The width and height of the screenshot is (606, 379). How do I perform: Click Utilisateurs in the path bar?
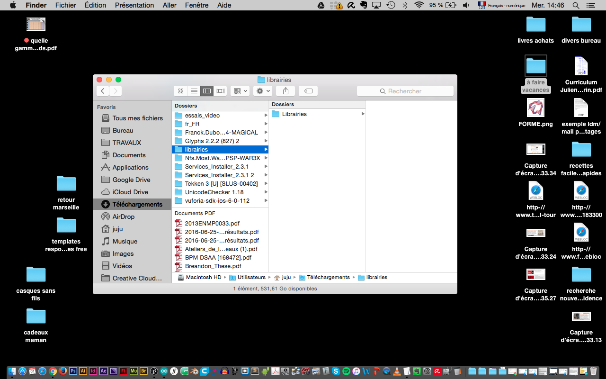pyautogui.click(x=251, y=278)
